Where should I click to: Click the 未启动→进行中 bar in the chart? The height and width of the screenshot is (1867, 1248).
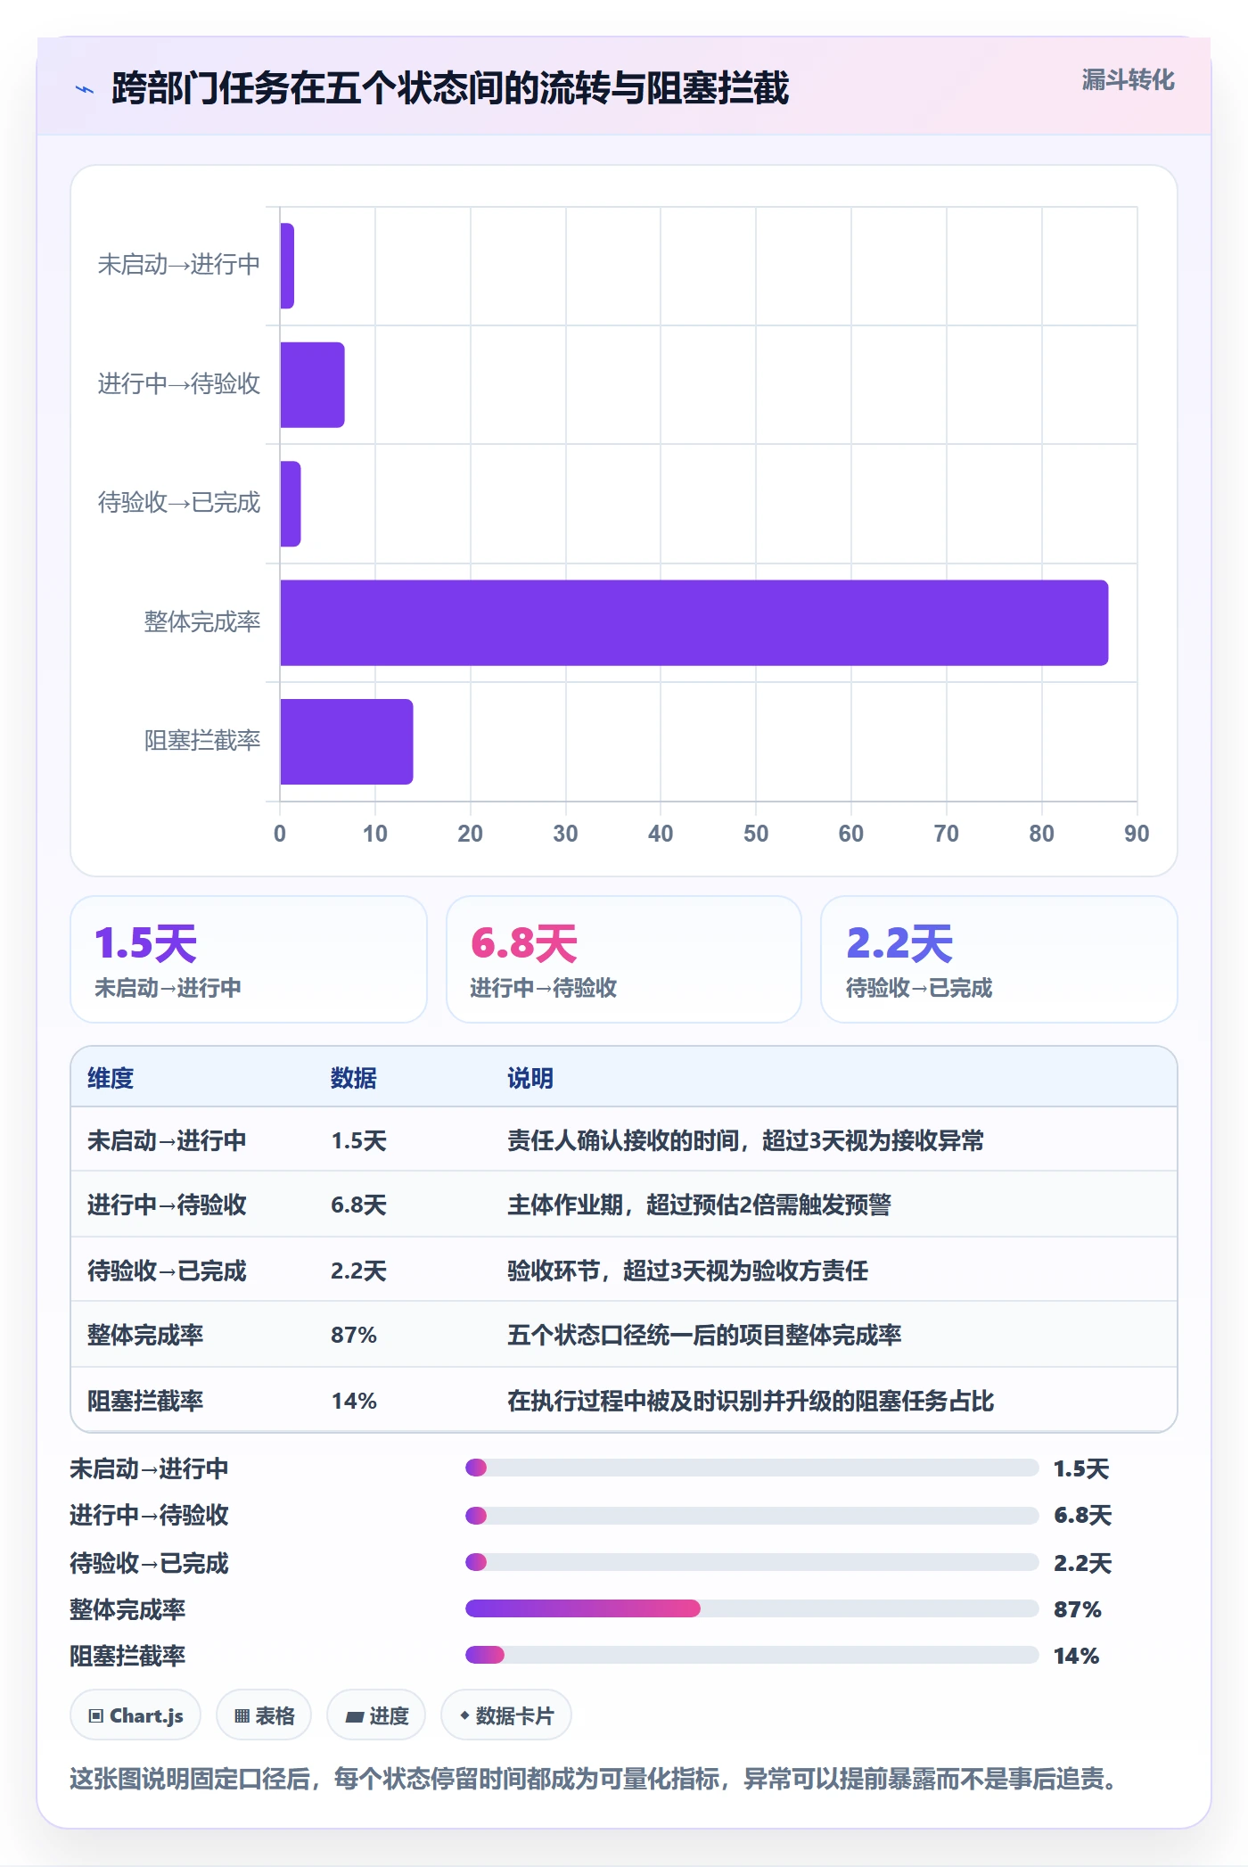click(287, 266)
